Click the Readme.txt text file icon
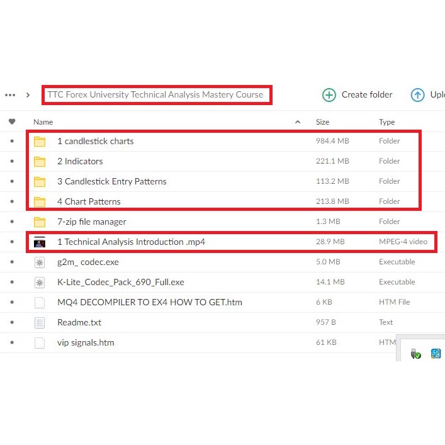This screenshot has height=445, width=445. point(40,322)
